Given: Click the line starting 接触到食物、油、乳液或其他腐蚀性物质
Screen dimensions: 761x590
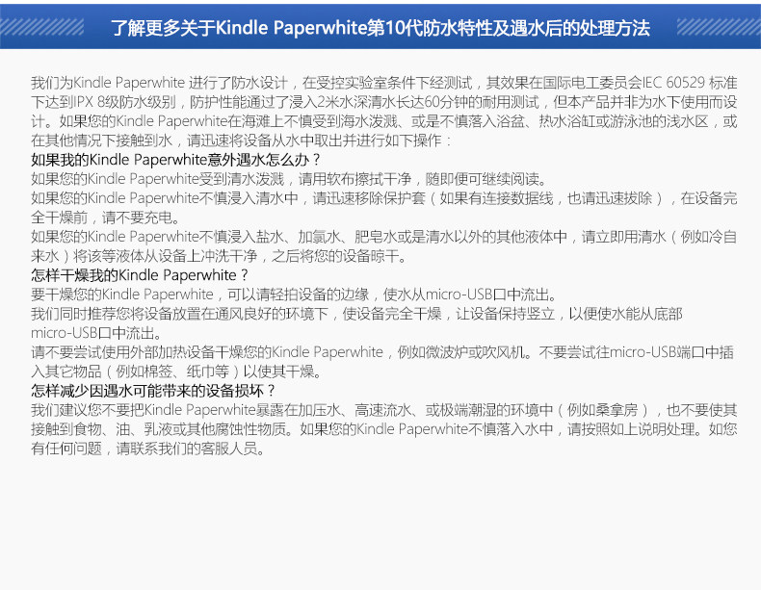Looking at the screenshot, I should tap(384, 429).
